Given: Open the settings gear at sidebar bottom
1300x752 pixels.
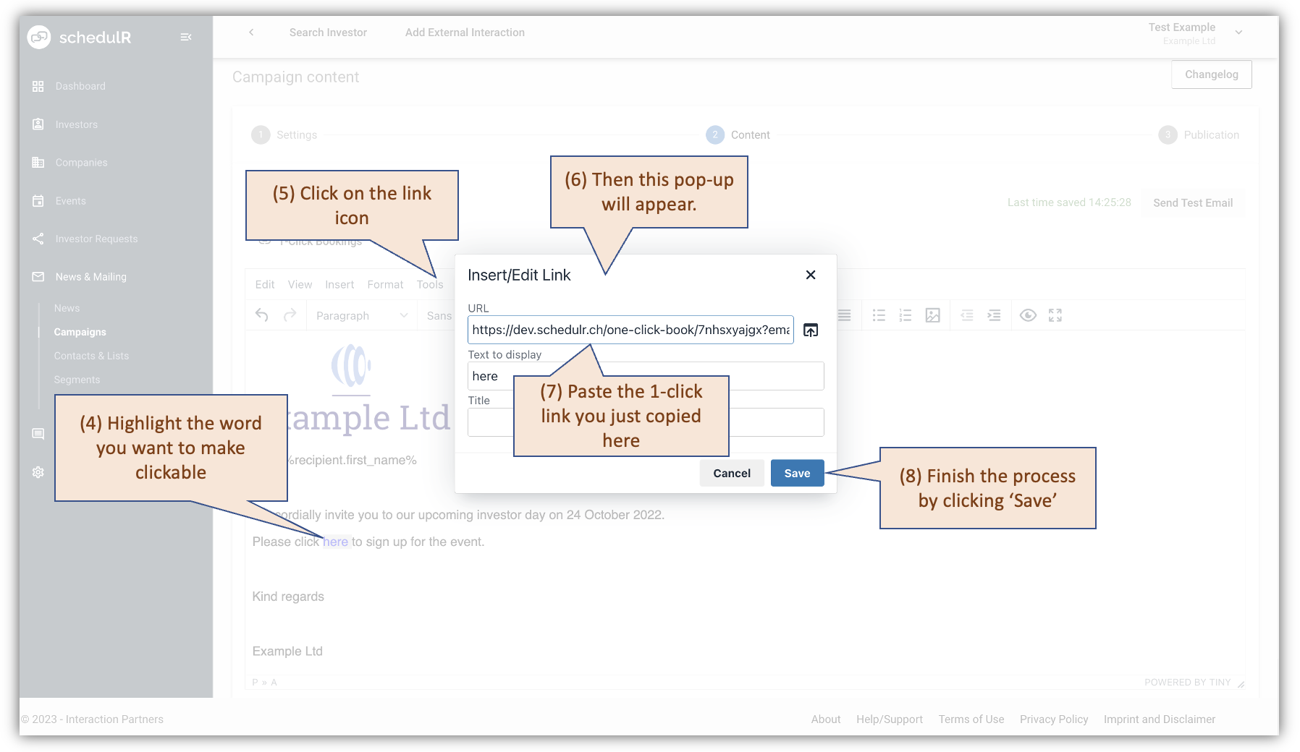Looking at the screenshot, I should point(38,472).
